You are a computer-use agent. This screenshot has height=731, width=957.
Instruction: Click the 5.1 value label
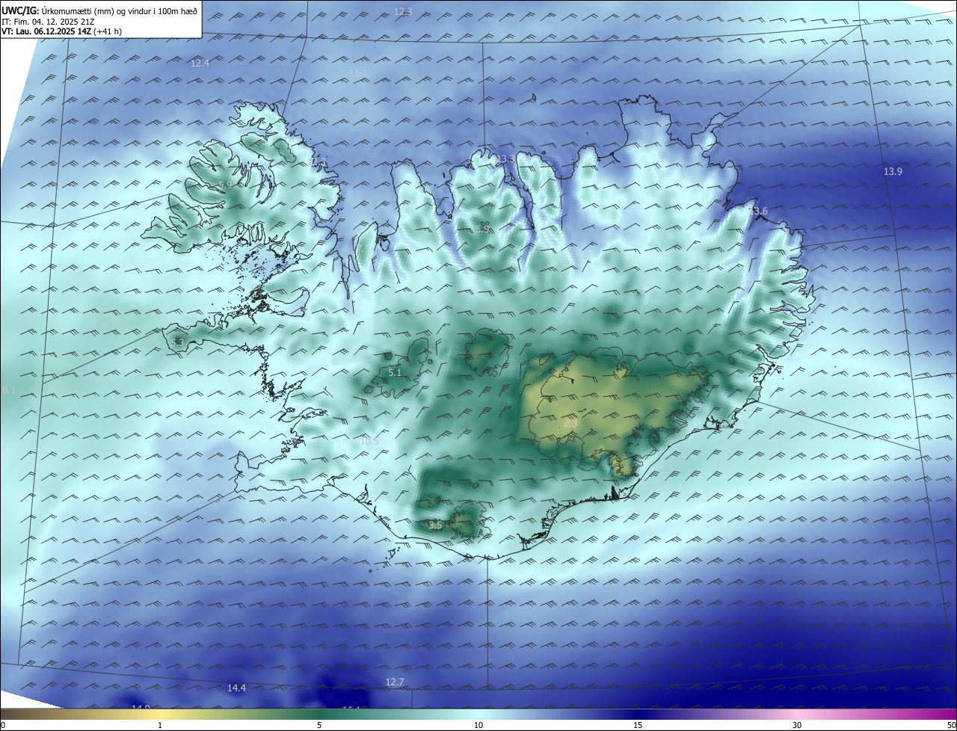click(x=395, y=371)
